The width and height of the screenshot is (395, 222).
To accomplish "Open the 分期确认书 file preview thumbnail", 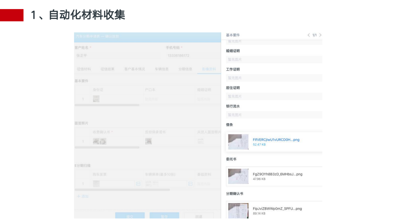I will pos(238,210).
